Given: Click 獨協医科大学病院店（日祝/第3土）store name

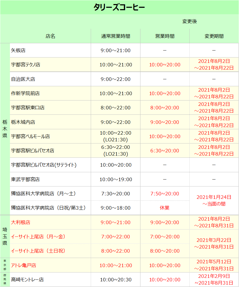Looking at the screenshot, I should (x=48, y=208).
